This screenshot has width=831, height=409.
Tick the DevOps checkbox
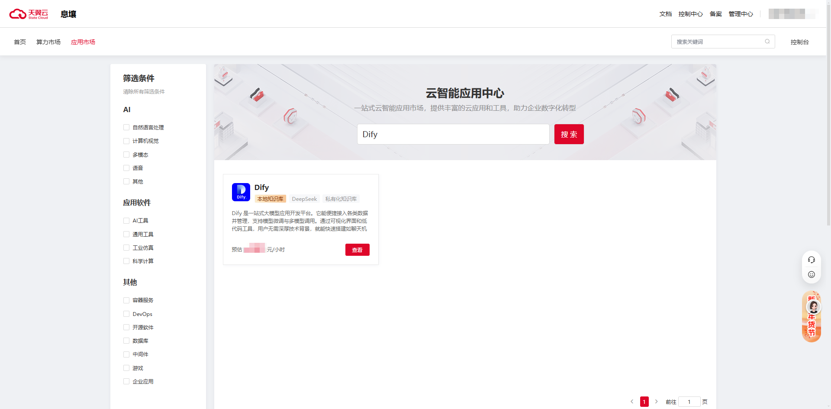pyautogui.click(x=126, y=314)
